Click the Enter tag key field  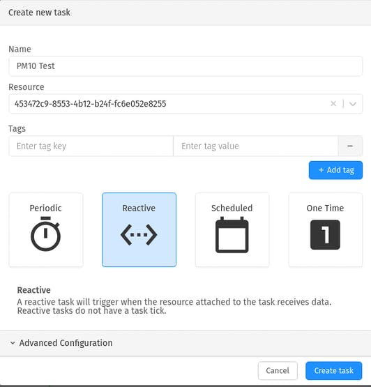pos(91,146)
